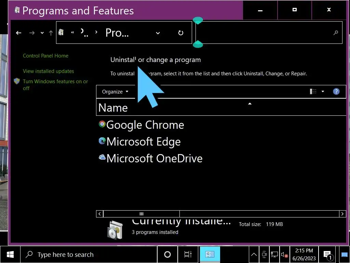Image resolution: width=350 pixels, height=263 pixels.
Task: Minimize the Programs and Features window
Action: 260,10
